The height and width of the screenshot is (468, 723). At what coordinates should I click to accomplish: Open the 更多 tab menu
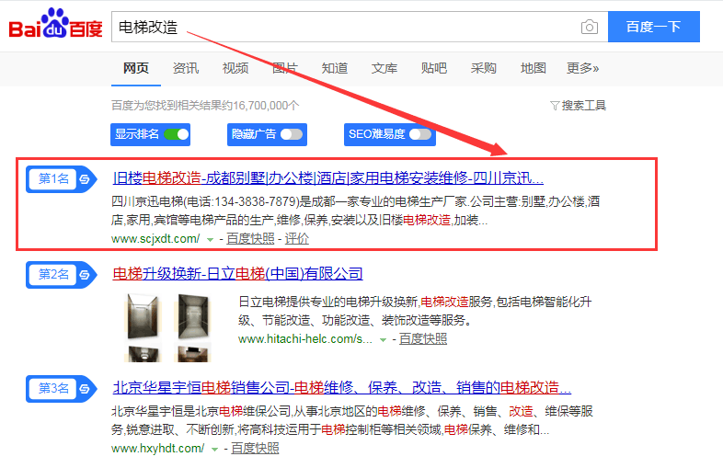coord(582,68)
